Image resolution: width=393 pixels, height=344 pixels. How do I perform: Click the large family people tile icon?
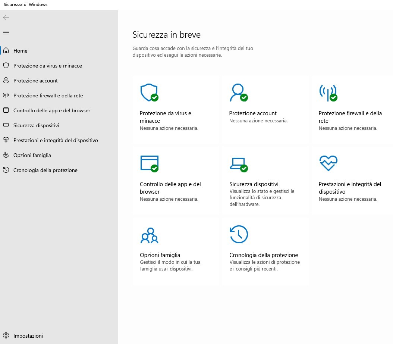150,235
